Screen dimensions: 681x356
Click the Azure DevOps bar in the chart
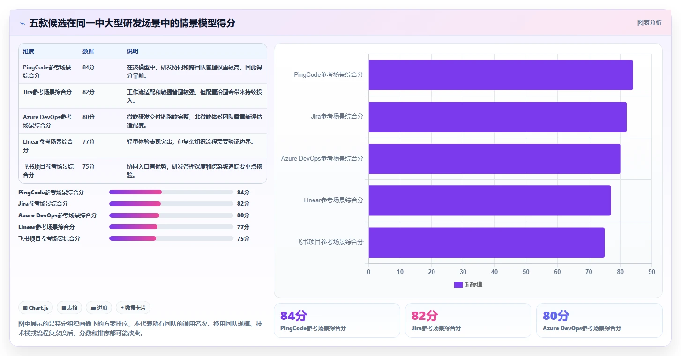click(x=494, y=158)
